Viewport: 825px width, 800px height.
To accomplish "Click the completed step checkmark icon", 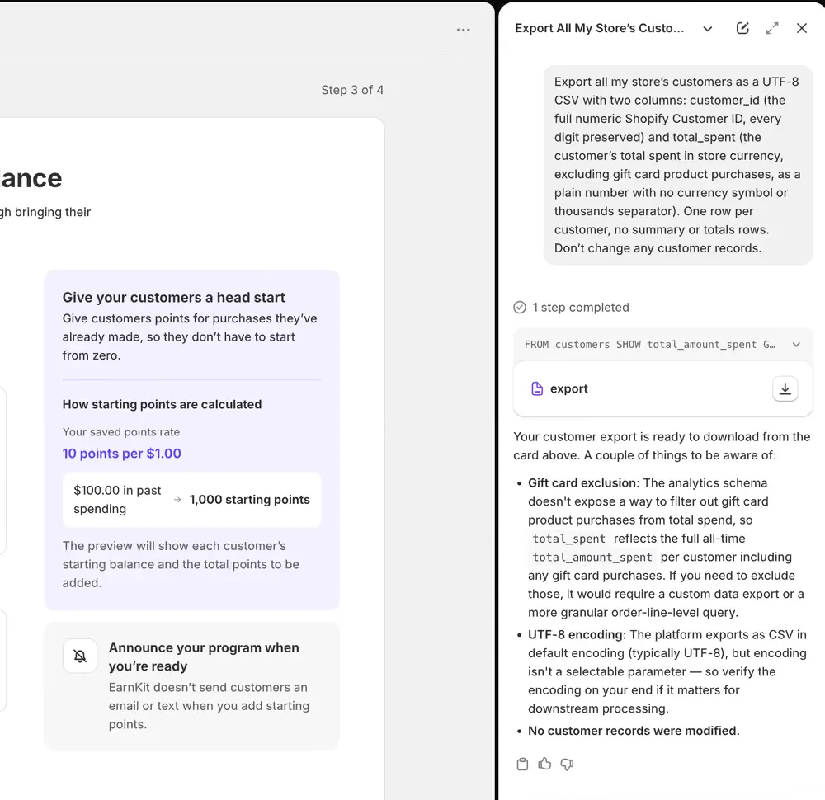I will (x=519, y=307).
